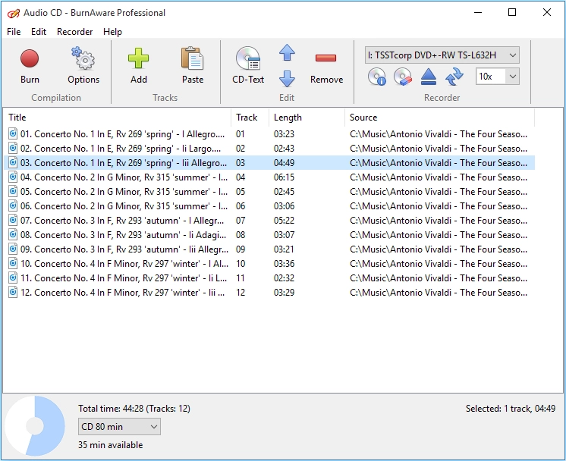Sort list by Title column header
Image resolution: width=566 pixels, height=461 pixels.
tap(118, 118)
